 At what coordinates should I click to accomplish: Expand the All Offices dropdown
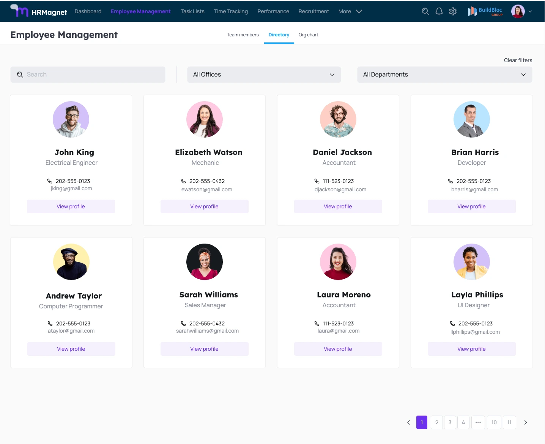click(x=264, y=75)
